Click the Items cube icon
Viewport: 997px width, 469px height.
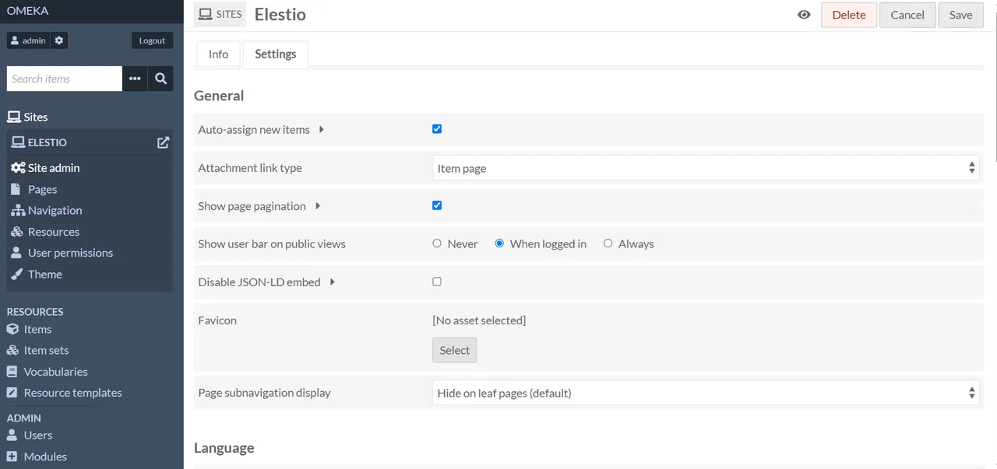click(12, 329)
